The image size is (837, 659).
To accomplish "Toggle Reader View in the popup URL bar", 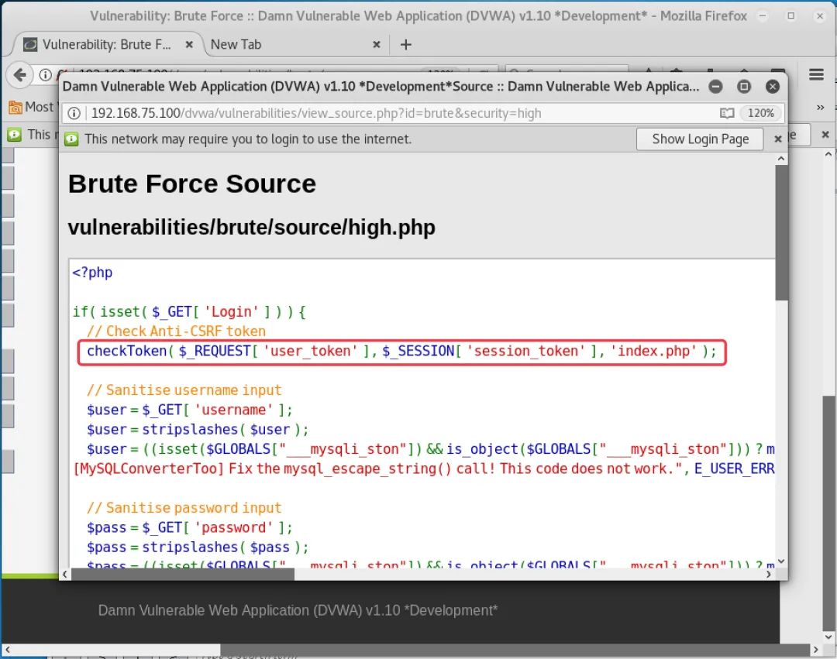I will tap(726, 113).
